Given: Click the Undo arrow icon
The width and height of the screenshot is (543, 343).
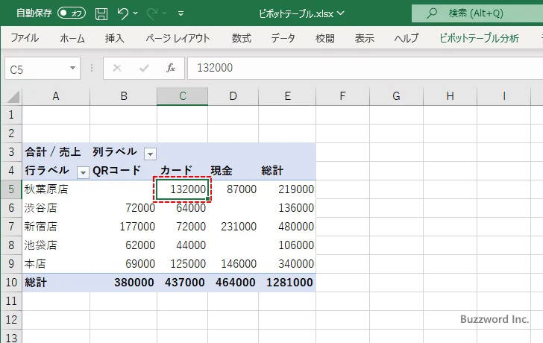Looking at the screenshot, I should 122,13.
